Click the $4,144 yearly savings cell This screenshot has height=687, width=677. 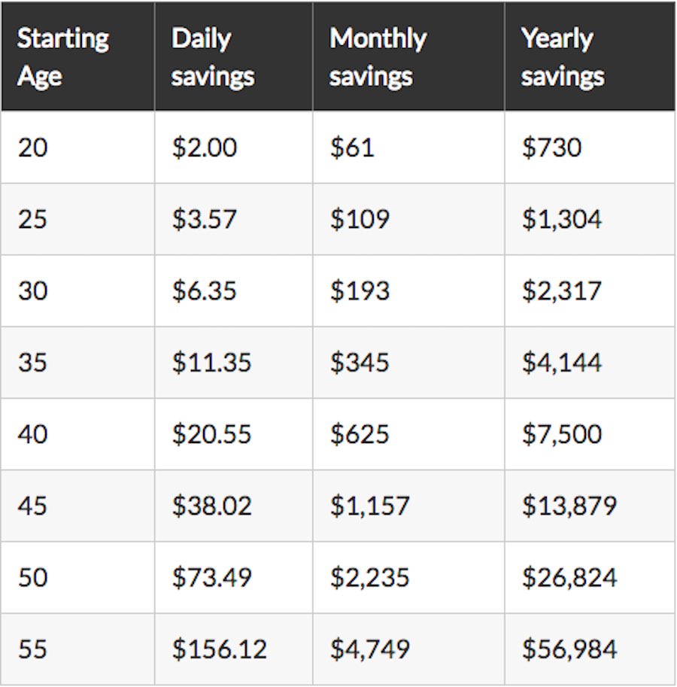coord(562,363)
